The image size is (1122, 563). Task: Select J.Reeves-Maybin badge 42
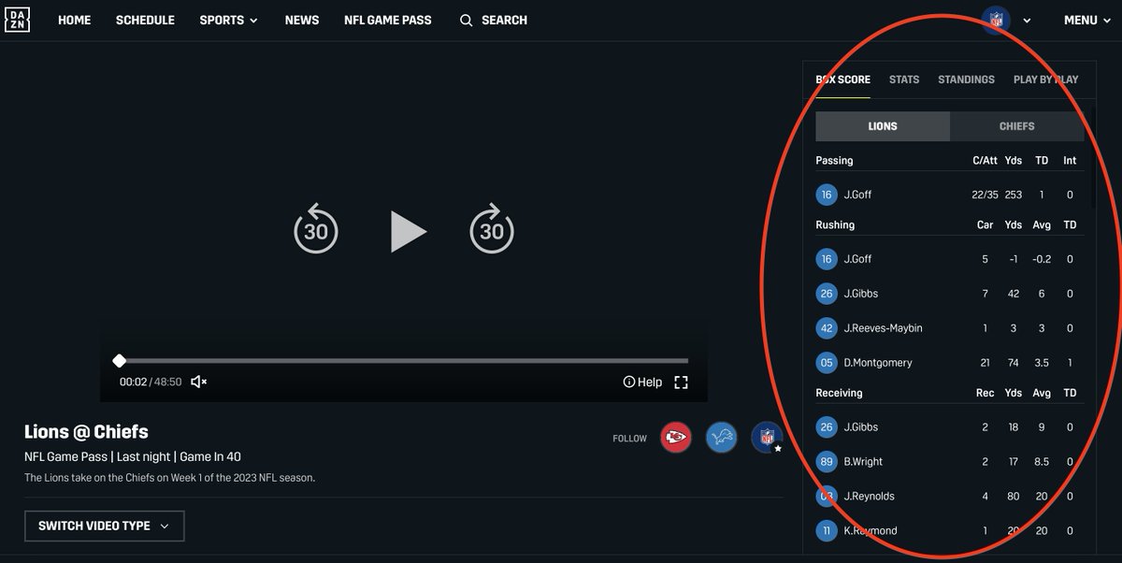[826, 328]
